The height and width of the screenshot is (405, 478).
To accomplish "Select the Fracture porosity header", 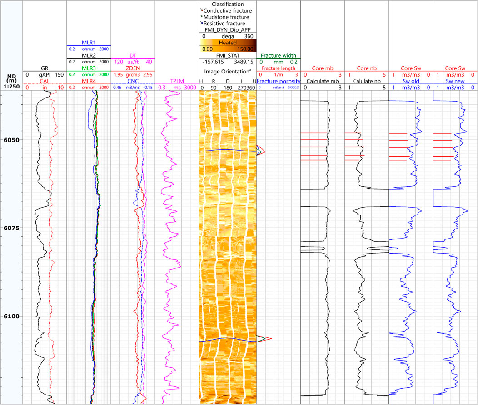I will point(279,81).
